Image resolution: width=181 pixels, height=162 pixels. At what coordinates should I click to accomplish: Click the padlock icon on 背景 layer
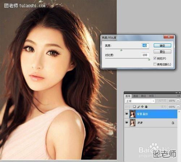(x=173, y=123)
